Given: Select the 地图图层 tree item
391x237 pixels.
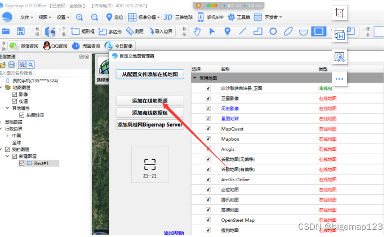Looking at the screenshot, I should [x=21, y=87].
